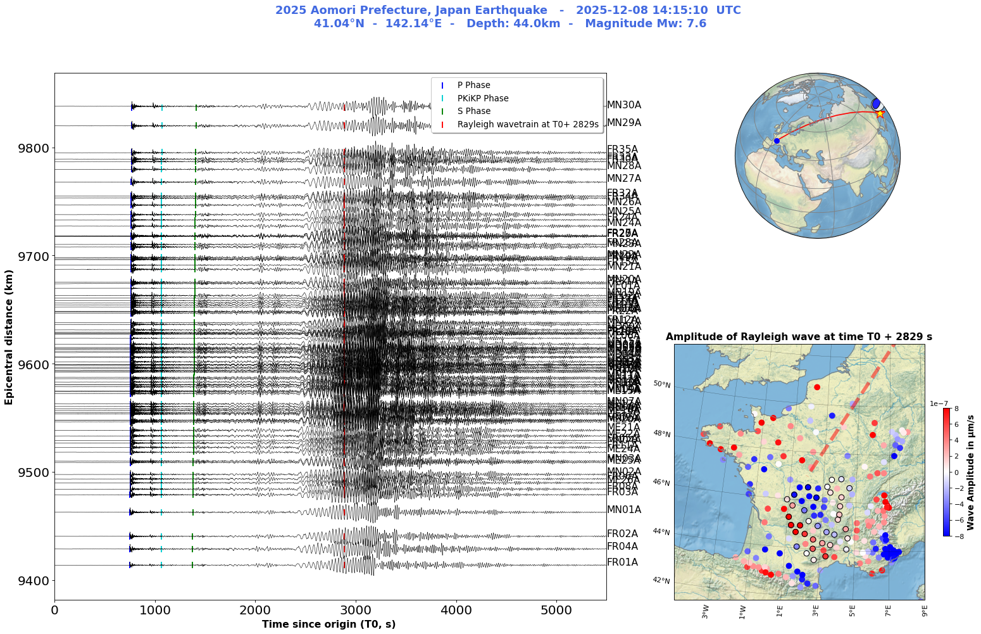Click the northernmost red station dot on France map
The image size is (981, 634).
coord(817,387)
